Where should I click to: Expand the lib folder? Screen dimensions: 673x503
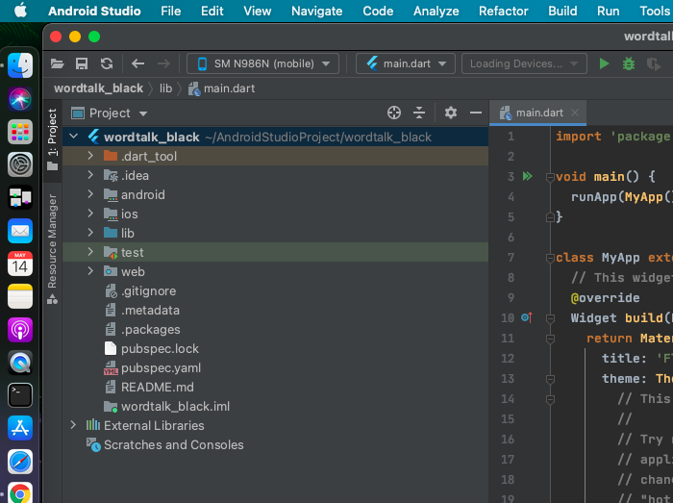pos(90,233)
